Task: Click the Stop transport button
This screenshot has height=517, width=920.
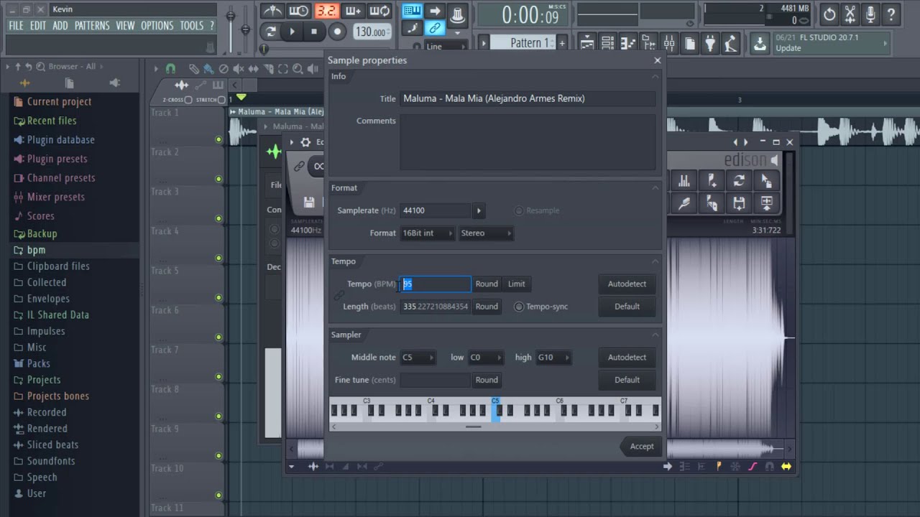Action: coord(314,32)
